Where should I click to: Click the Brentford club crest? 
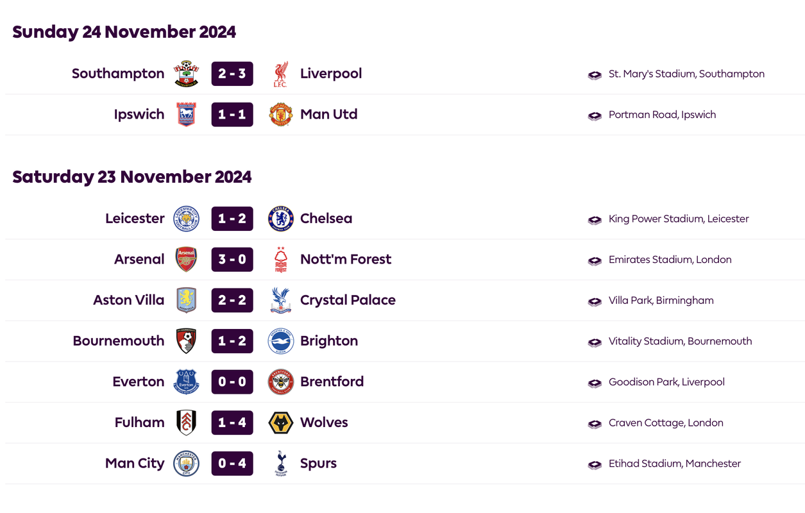click(280, 382)
